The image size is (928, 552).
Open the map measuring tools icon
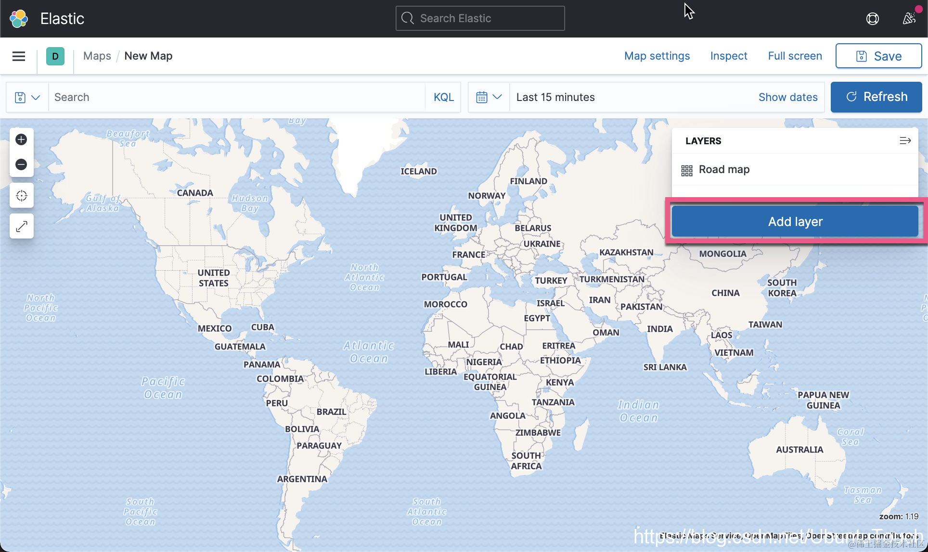[21, 226]
